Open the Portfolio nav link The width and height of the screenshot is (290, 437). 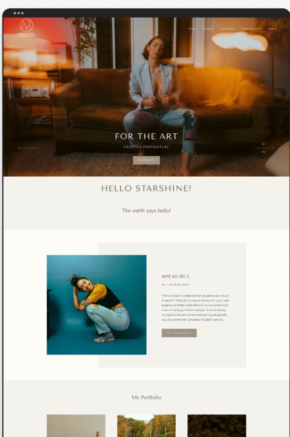pos(208,29)
